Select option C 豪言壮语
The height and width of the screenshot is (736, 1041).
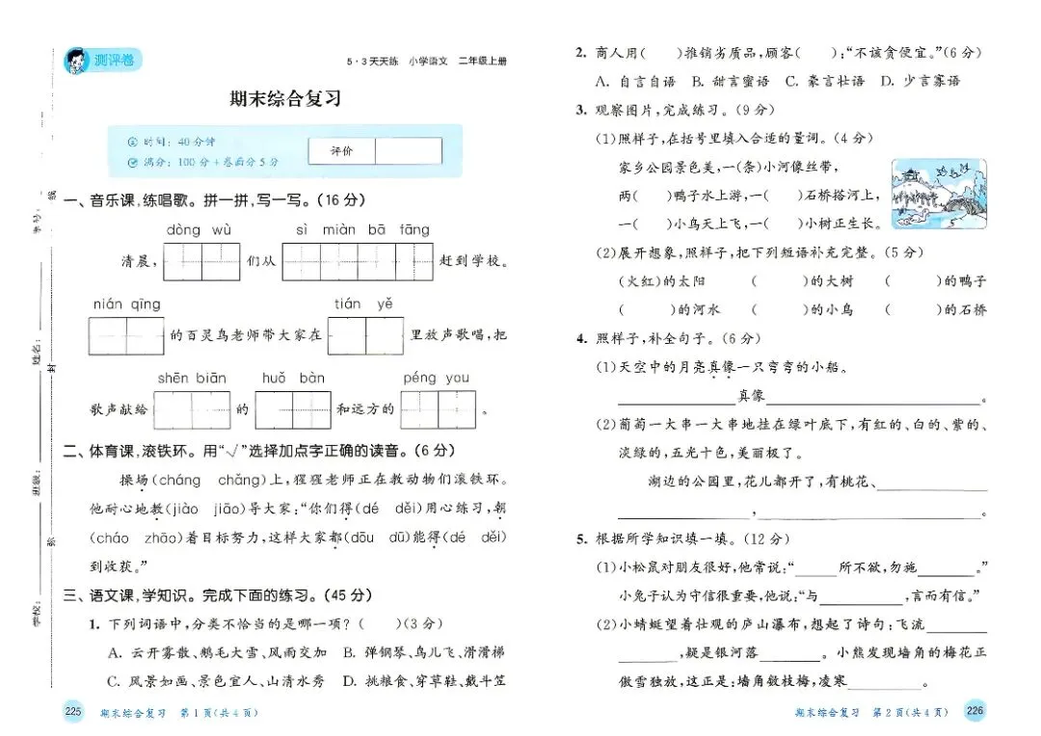(825, 82)
